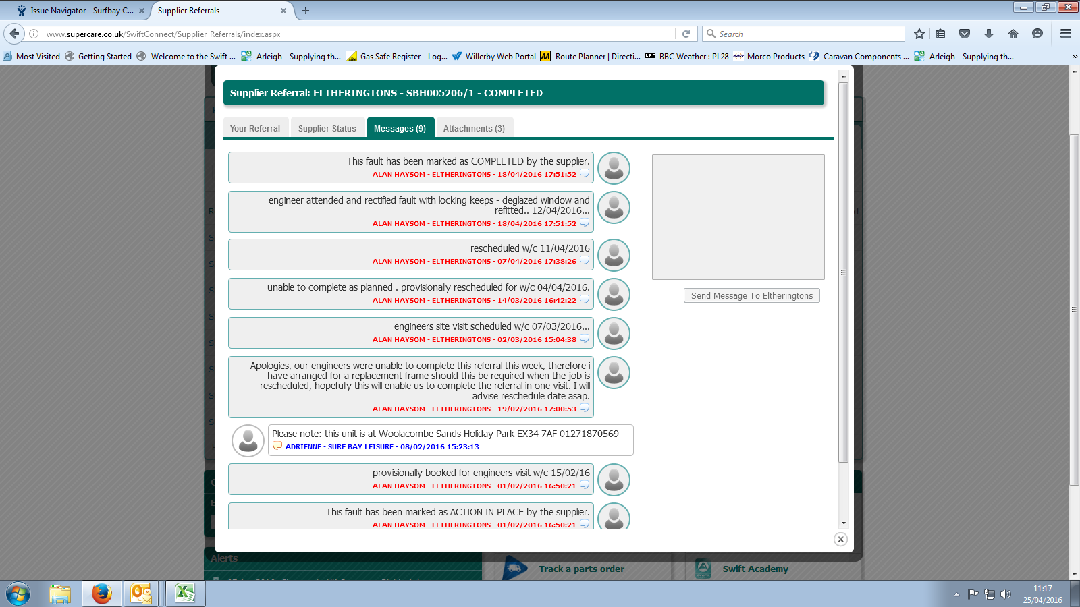The image size is (1080, 607).
Task: Click the Firefox Hello smiley icon
Action: point(1037,34)
